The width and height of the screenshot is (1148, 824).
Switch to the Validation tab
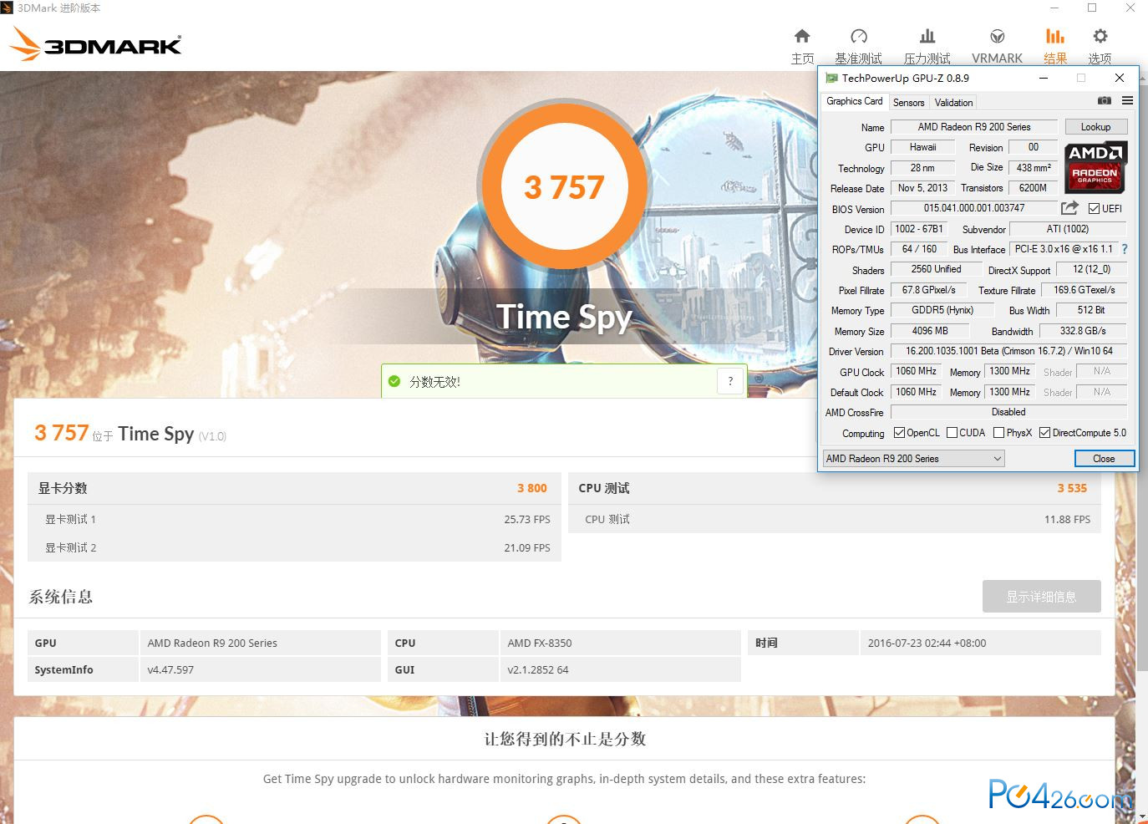click(953, 103)
